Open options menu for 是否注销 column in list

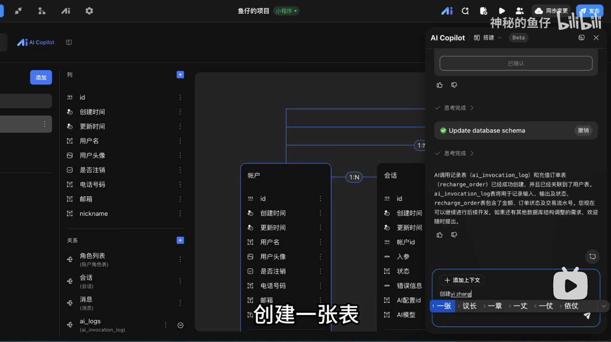point(180,170)
